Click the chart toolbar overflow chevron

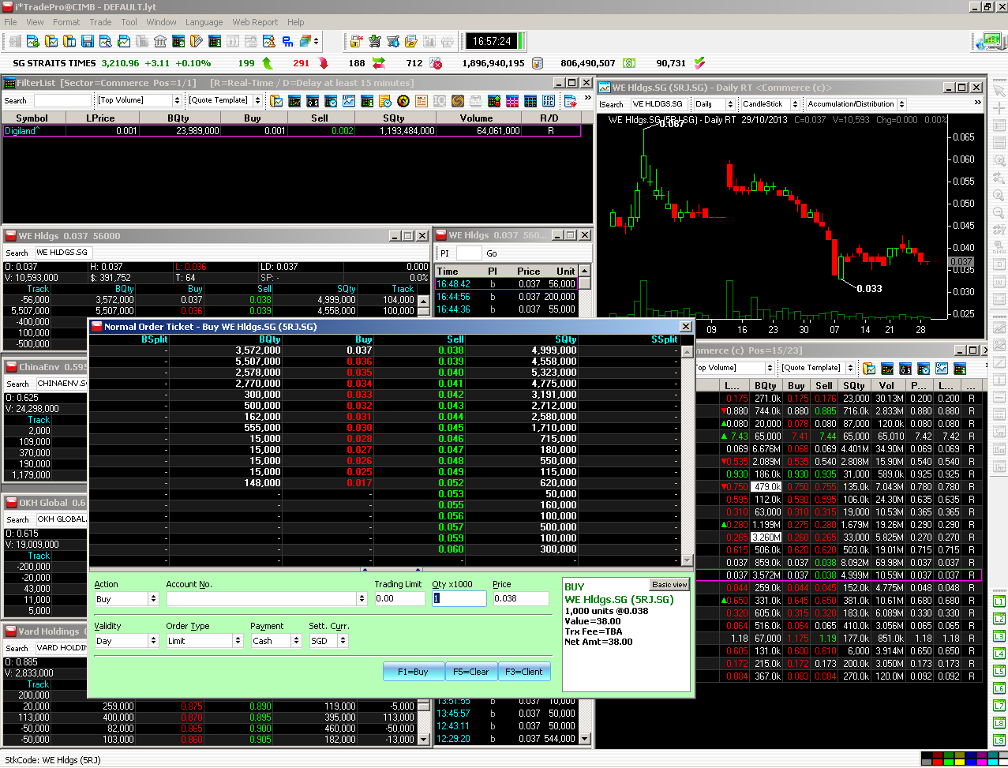coord(978,104)
